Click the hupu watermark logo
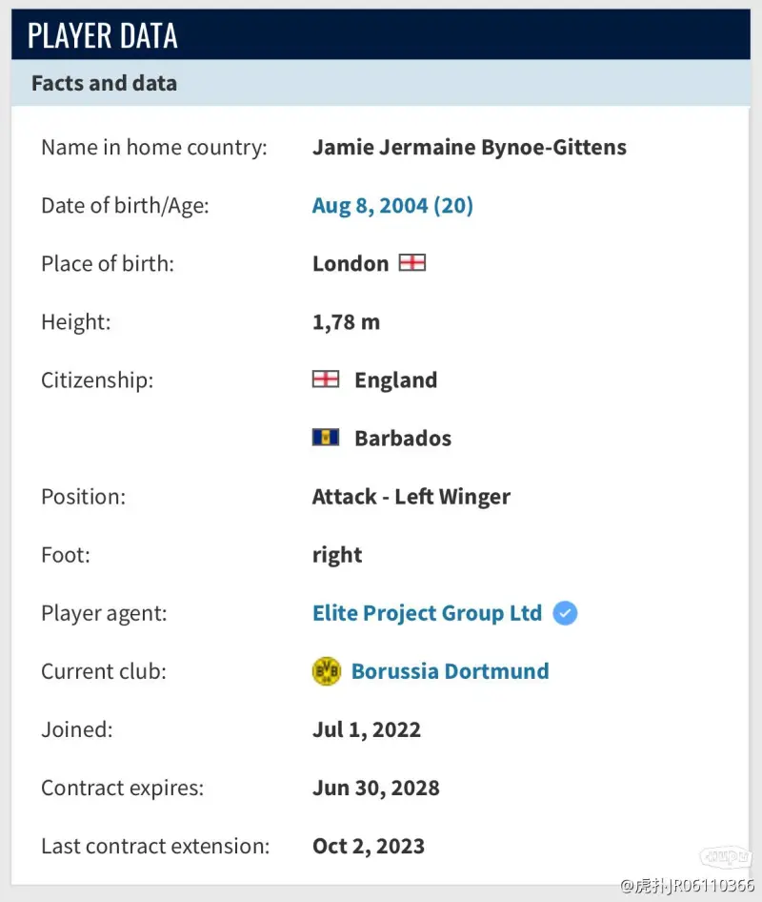Screen dimensions: 762x902 coord(726,856)
